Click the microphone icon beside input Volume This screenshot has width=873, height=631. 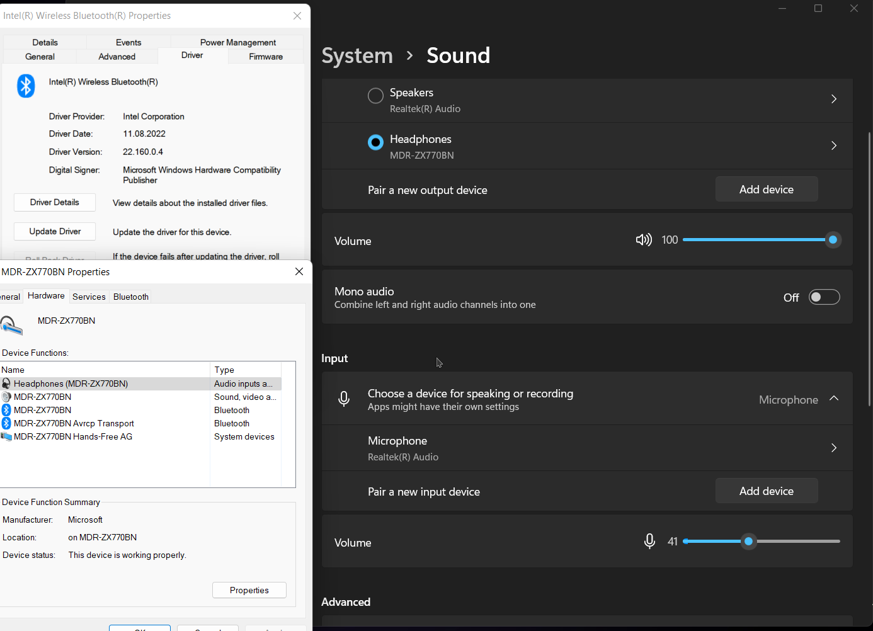[649, 541]
